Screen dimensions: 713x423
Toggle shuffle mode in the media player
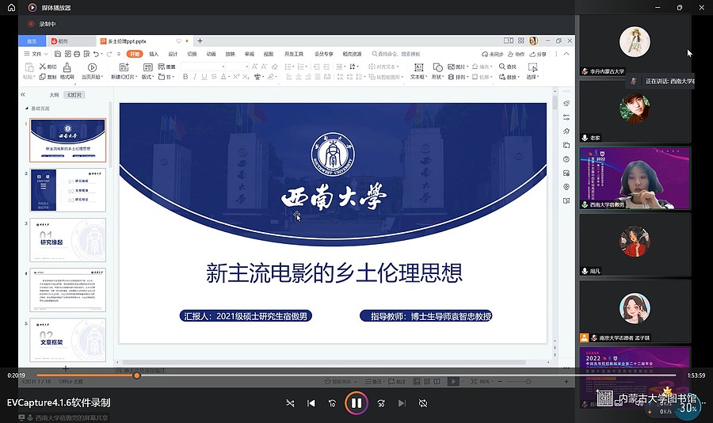(x=290, y=403)
